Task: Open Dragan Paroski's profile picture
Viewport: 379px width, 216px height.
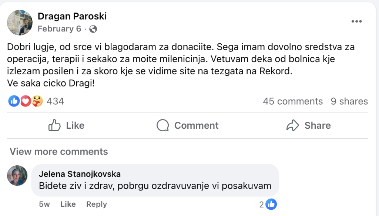Action: [x=20, y=23]
